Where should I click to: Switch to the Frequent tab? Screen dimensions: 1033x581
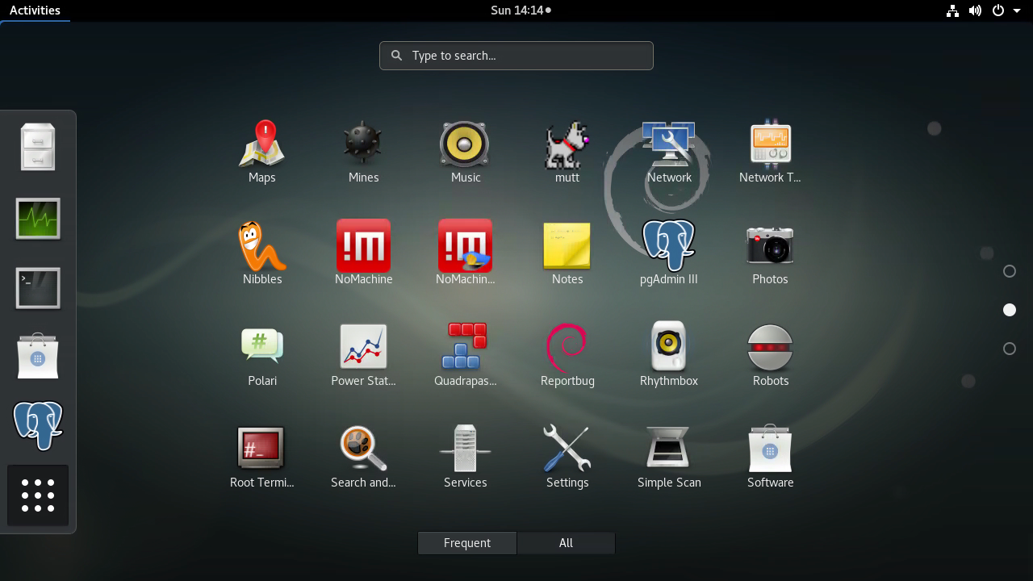(x=467, y=543)
